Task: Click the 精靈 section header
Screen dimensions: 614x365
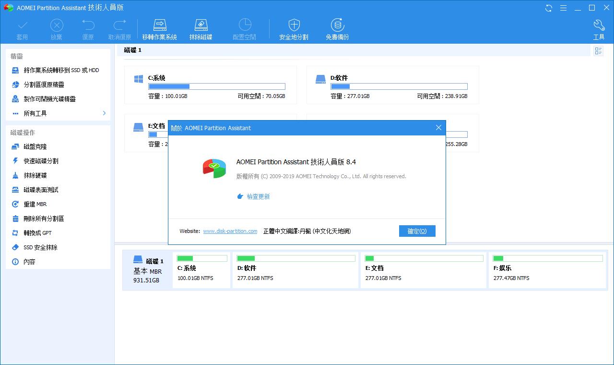Action: 17,57
